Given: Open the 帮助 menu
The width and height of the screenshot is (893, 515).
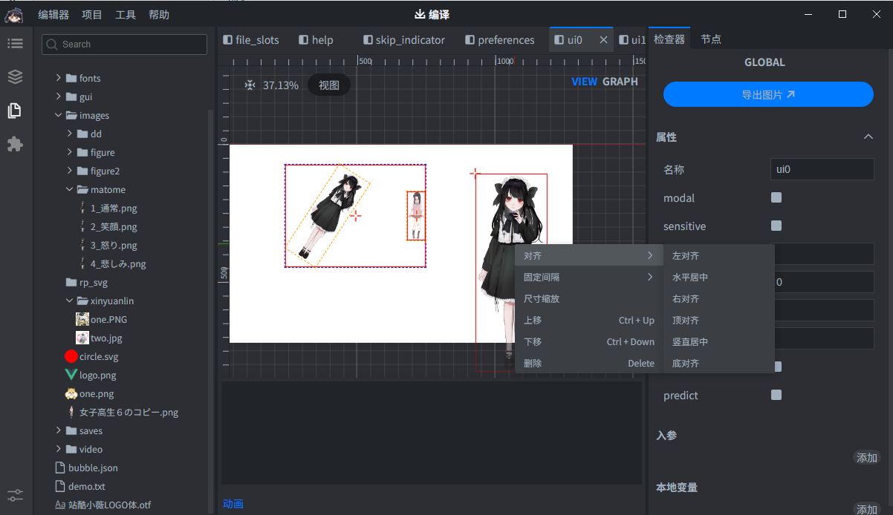Looking at the screenshot, I should tap(159, 14).
